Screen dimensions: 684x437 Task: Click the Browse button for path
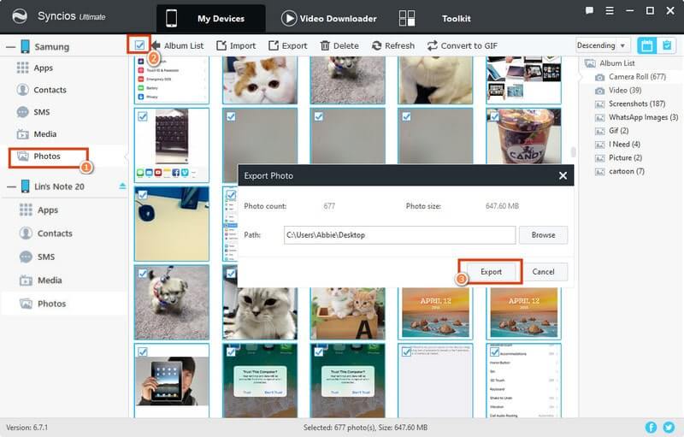coord(543,235)
